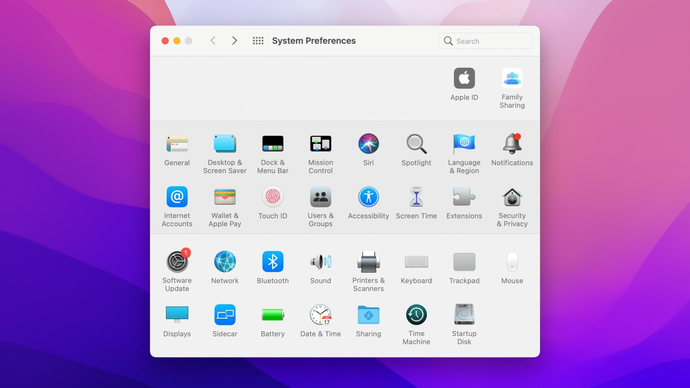
Task: Go forward with the right chevron
Action: coord(234,41)
